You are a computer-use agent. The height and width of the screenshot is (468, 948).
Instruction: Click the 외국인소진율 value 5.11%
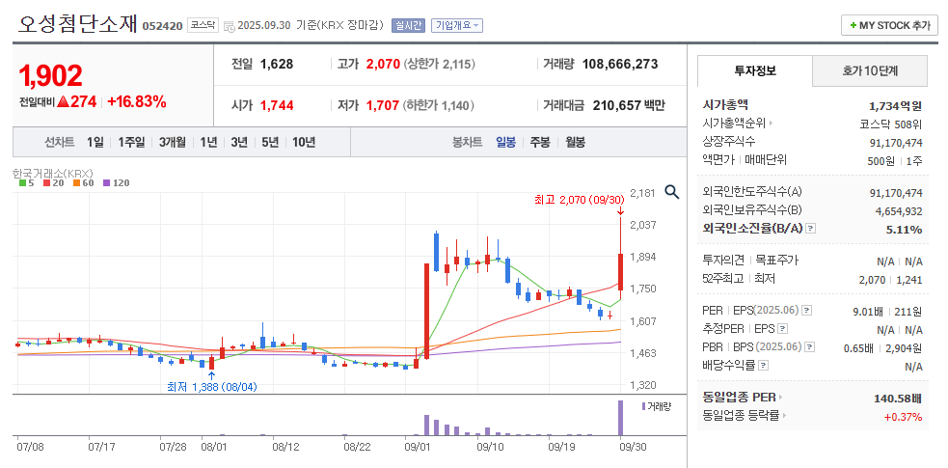[905, 229]
